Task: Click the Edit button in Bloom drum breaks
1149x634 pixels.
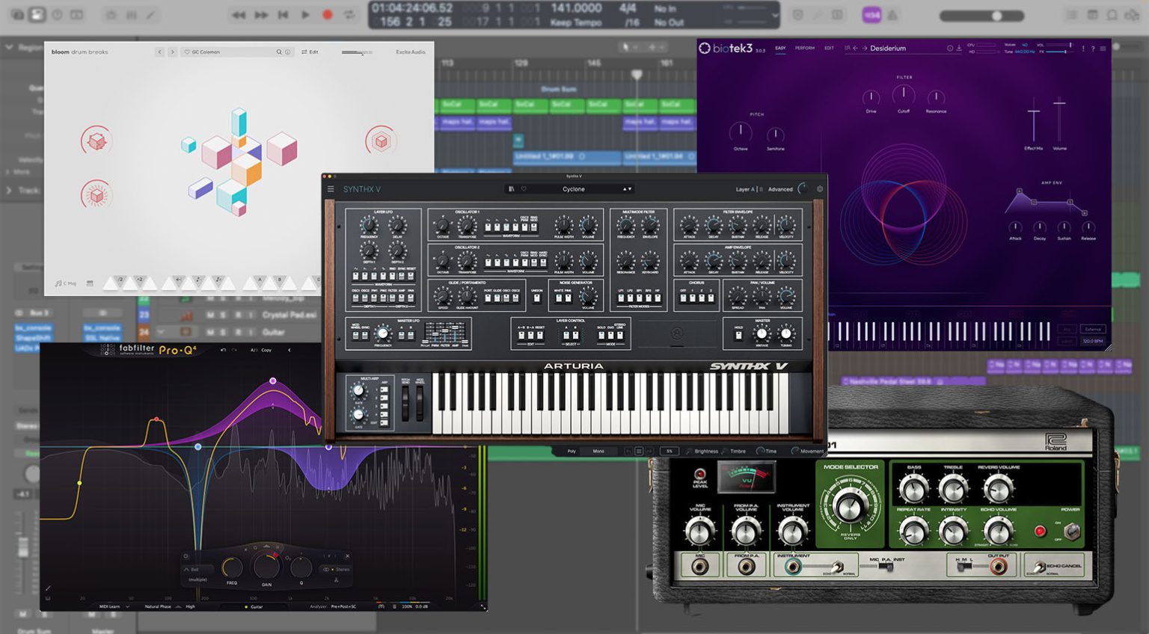Action: click(310, 52)
